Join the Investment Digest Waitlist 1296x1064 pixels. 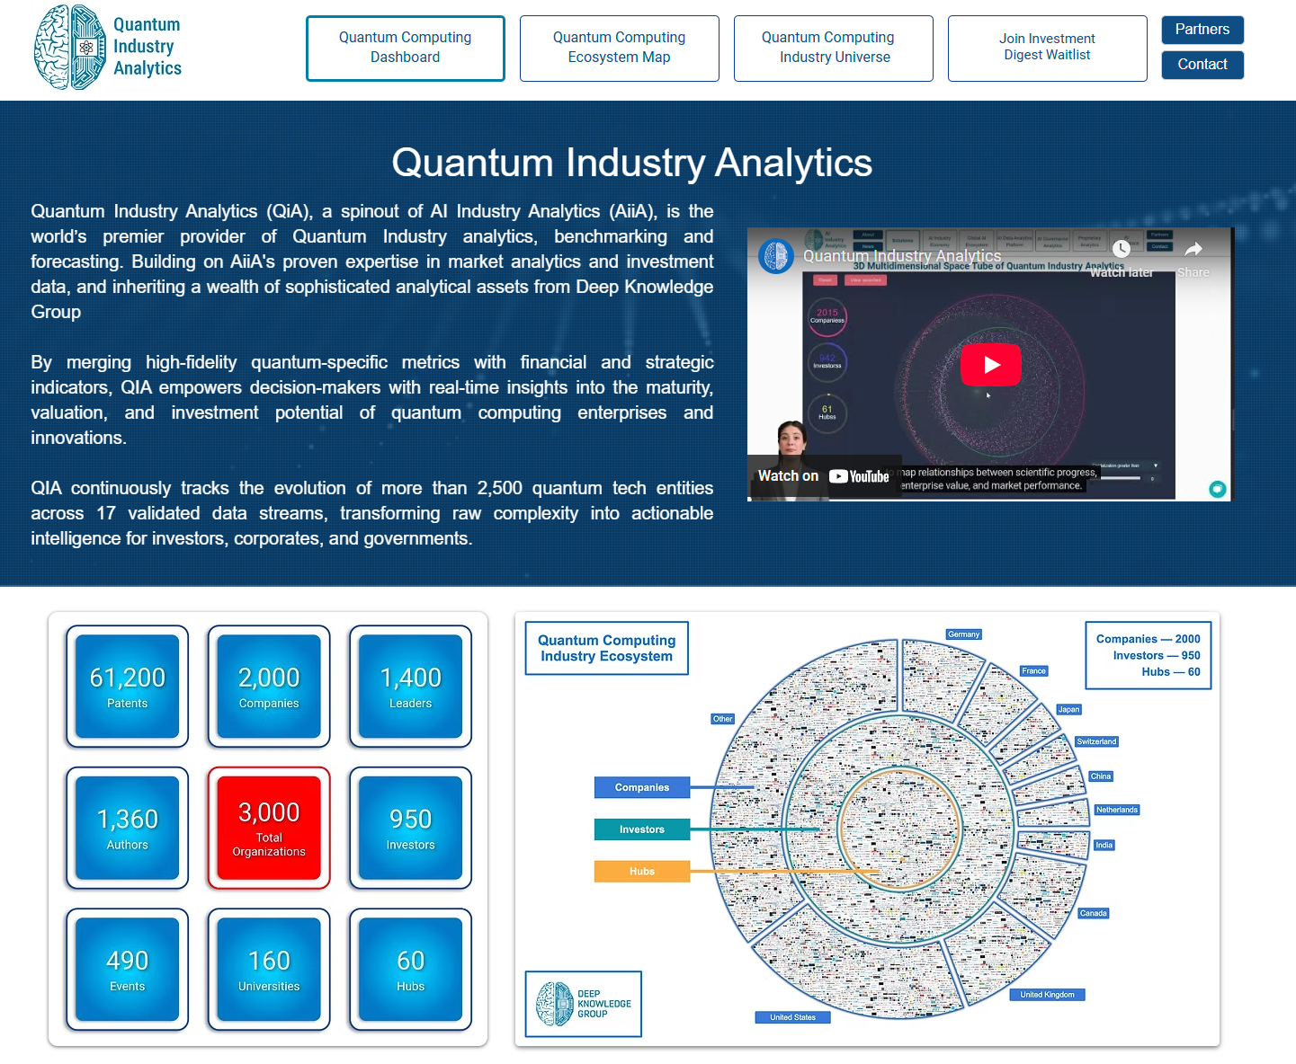click(1047, 48)
